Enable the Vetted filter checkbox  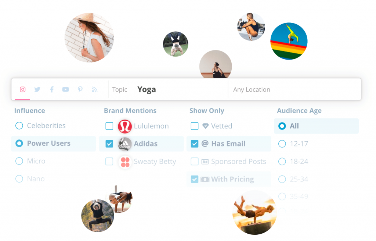point(195,126)
